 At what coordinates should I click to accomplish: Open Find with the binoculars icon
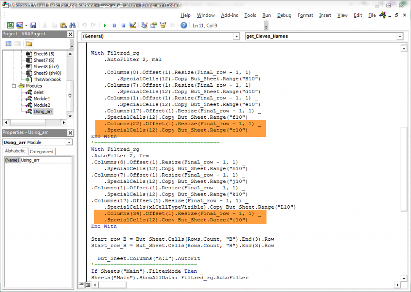73,25
